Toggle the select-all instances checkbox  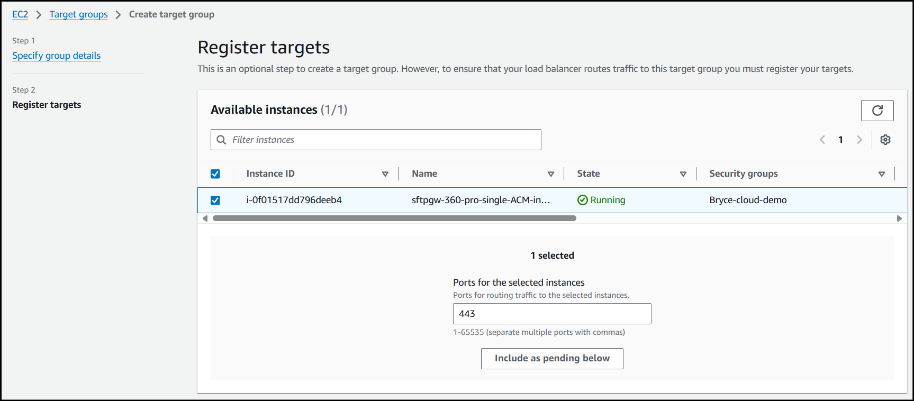pos(215,174)
